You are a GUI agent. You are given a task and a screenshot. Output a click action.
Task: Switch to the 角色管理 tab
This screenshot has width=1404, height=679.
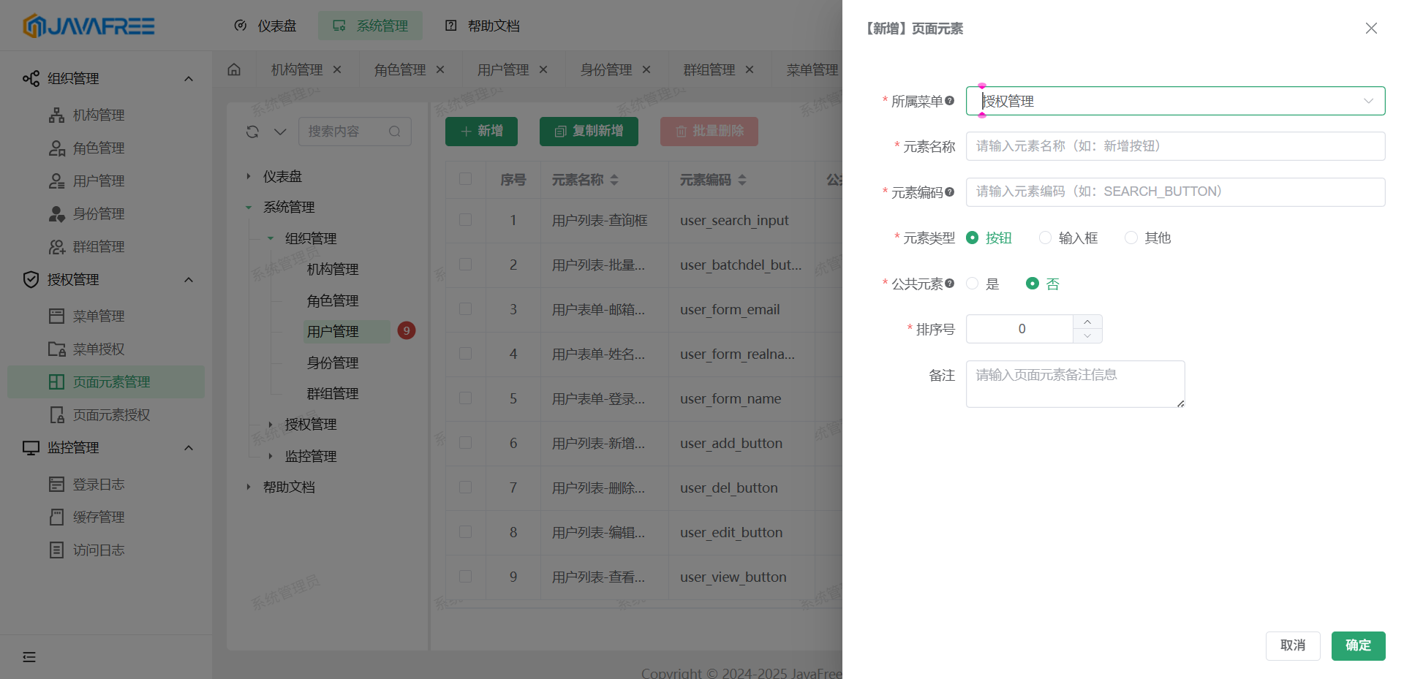click(x=399, y=69)
